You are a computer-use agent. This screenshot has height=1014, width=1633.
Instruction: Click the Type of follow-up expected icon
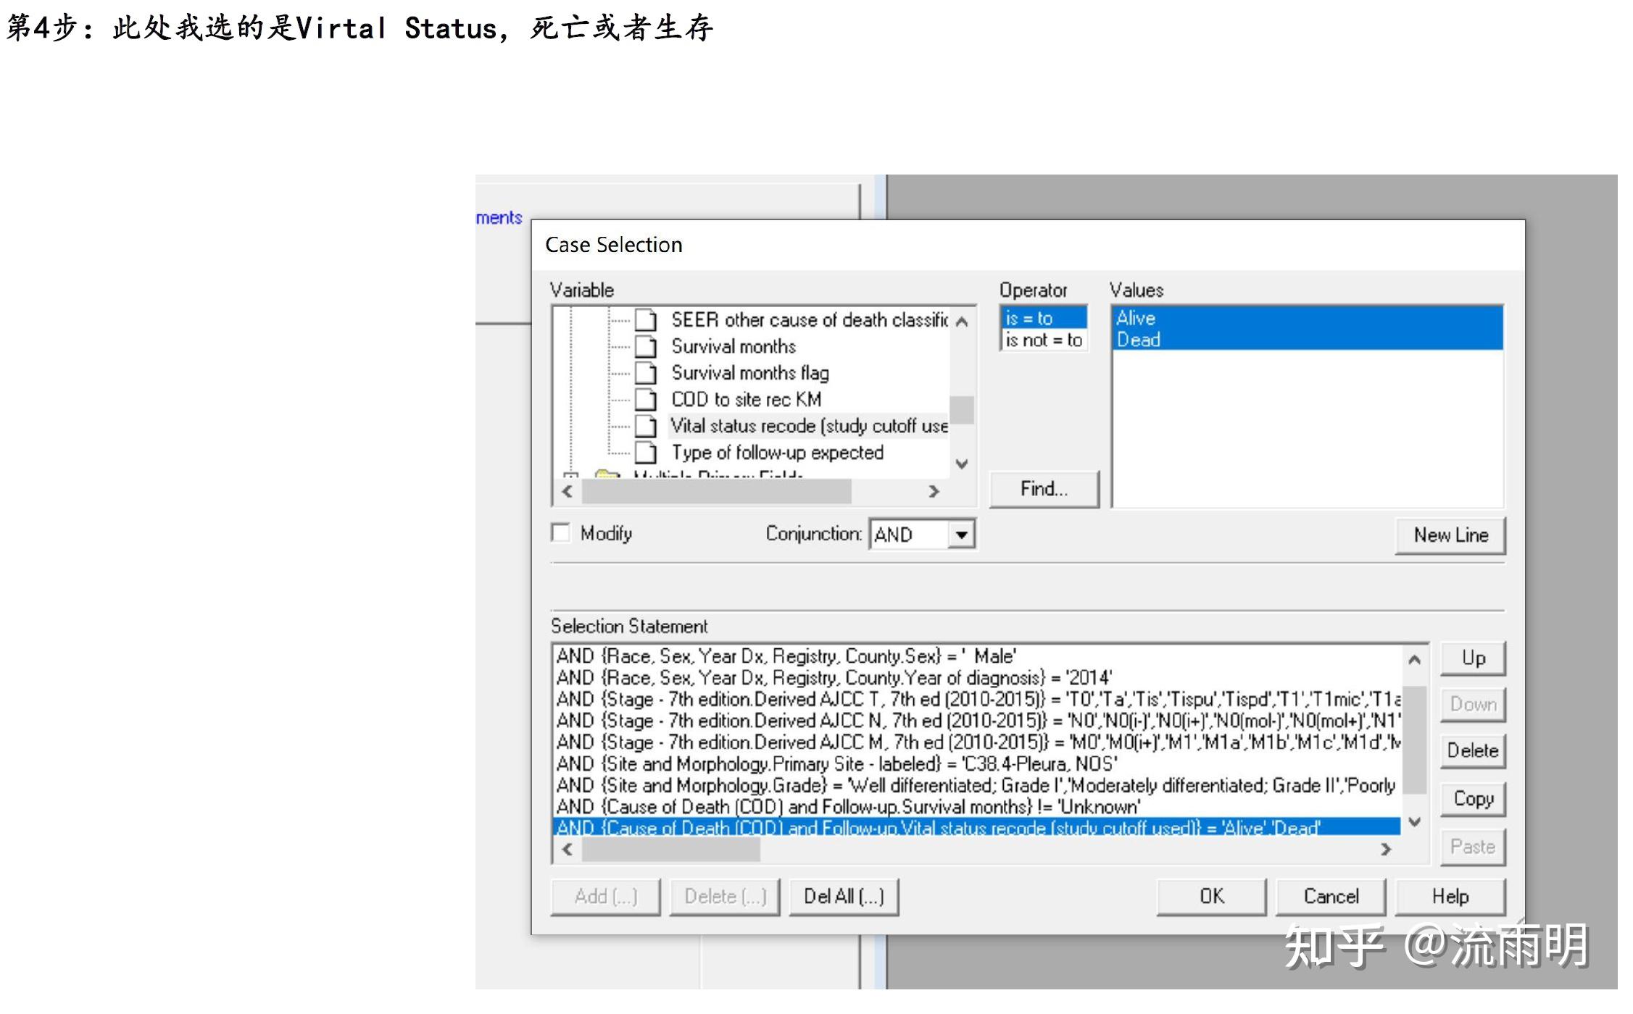coord(645,453)
